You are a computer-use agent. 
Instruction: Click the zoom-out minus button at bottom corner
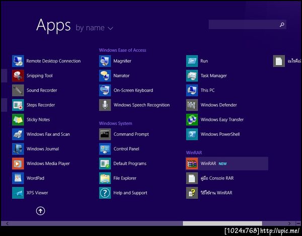tap(298, 223)
